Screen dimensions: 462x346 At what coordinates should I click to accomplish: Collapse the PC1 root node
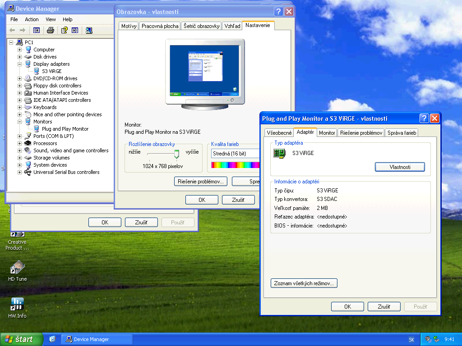click(11, 42)
